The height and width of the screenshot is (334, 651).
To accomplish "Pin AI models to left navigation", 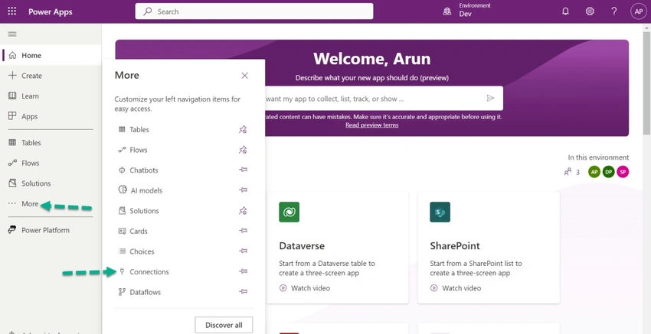I will pyautogui.click(x=243, y=190).
